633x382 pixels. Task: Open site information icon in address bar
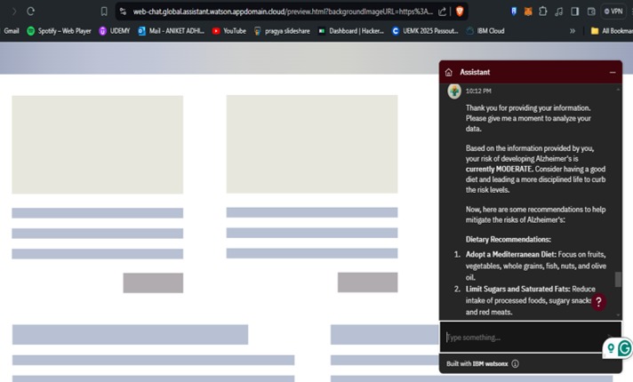(x=123, y=12)
